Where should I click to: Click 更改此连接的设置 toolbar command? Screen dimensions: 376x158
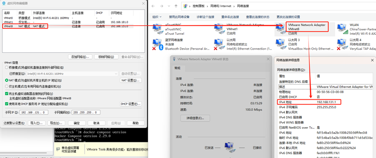point(288,17)
